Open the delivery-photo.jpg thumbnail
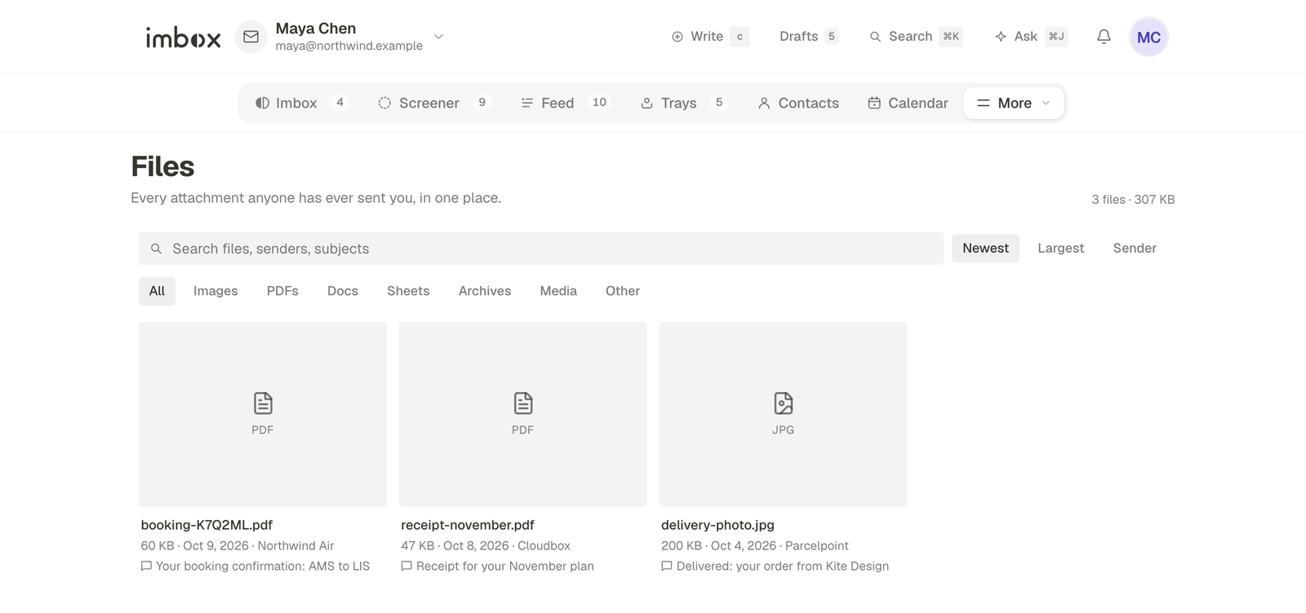 pyautogui.click(x=783, y=414)
